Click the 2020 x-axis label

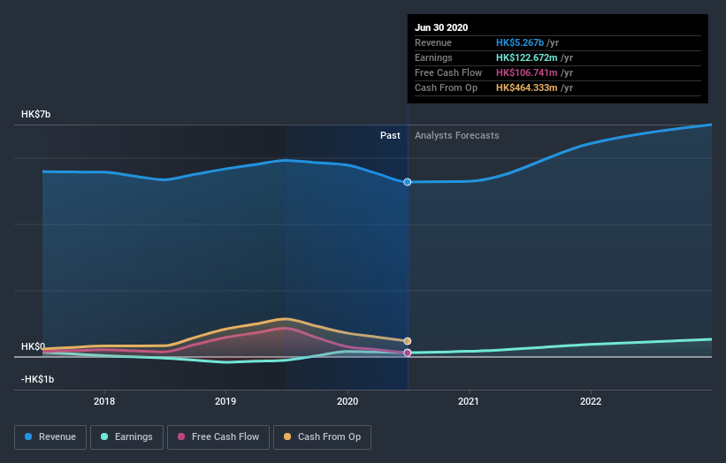[x=348, y=401]
